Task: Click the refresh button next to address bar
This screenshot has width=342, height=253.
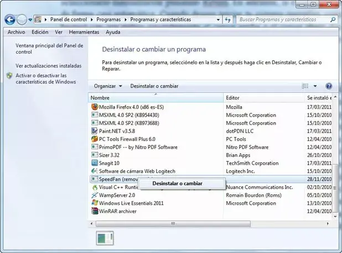Action: (227, 20)
